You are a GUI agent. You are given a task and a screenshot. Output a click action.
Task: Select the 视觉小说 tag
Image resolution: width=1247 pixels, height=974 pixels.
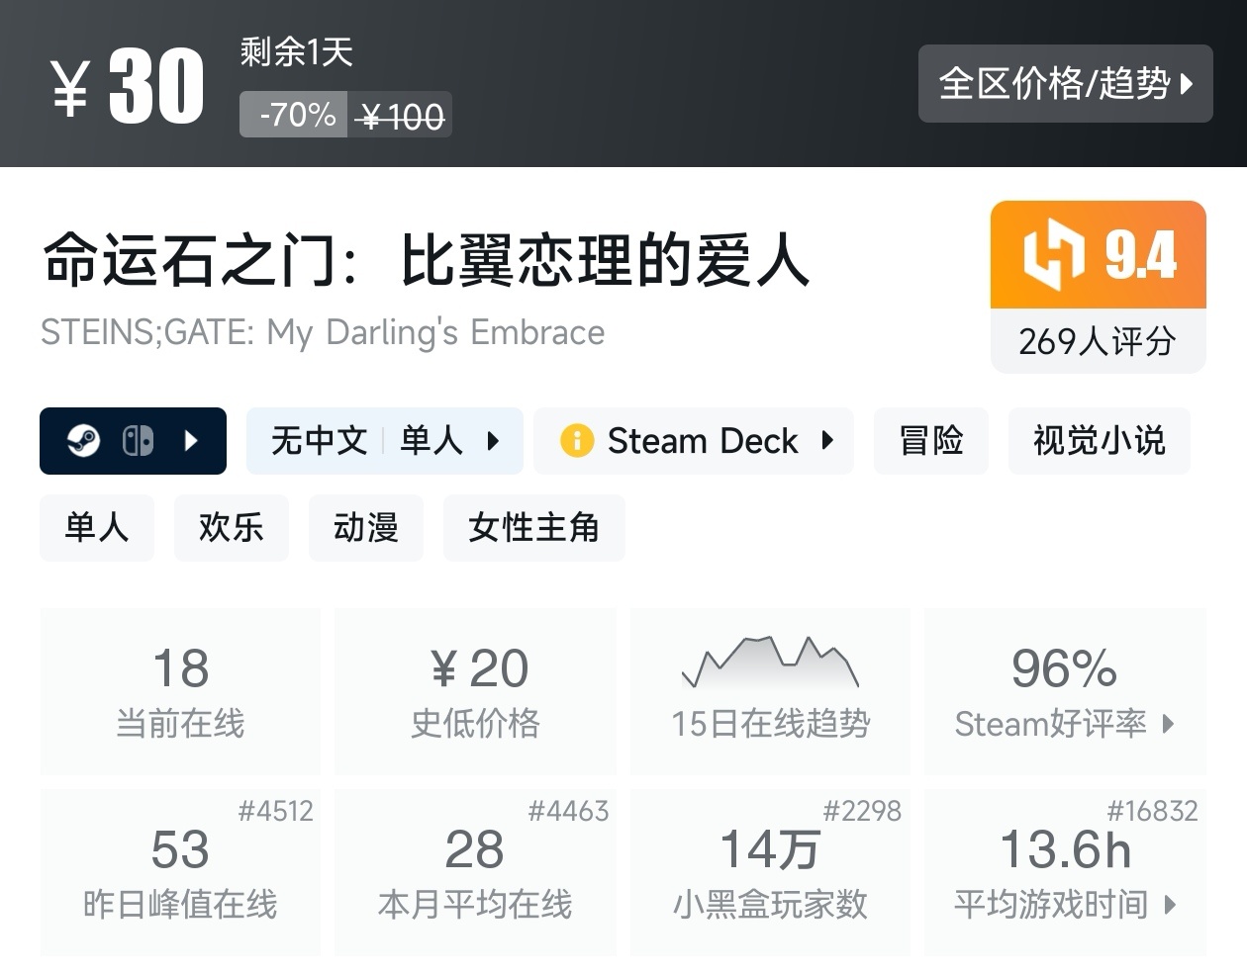(1099, 441)
